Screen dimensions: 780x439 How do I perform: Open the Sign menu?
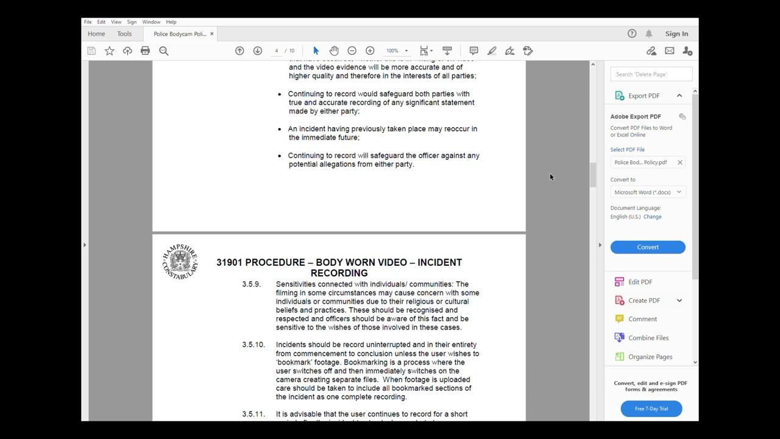tap(132, 22)
